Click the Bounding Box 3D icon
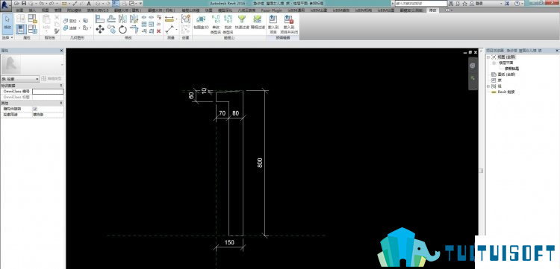The image size is (560, 269). click(201, 19)
